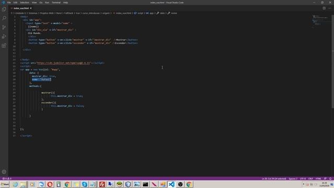Open the black OBS icon in taskbar
This screenshot has height=188, width=334.
(180, 184)
